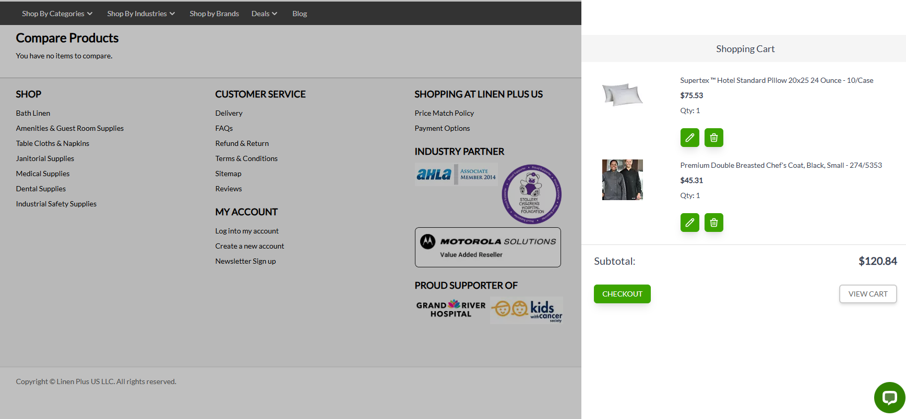Click the Grand River Hospital logo
The height and width of the screenshot is (419, 906).
(x=451, y=309)
